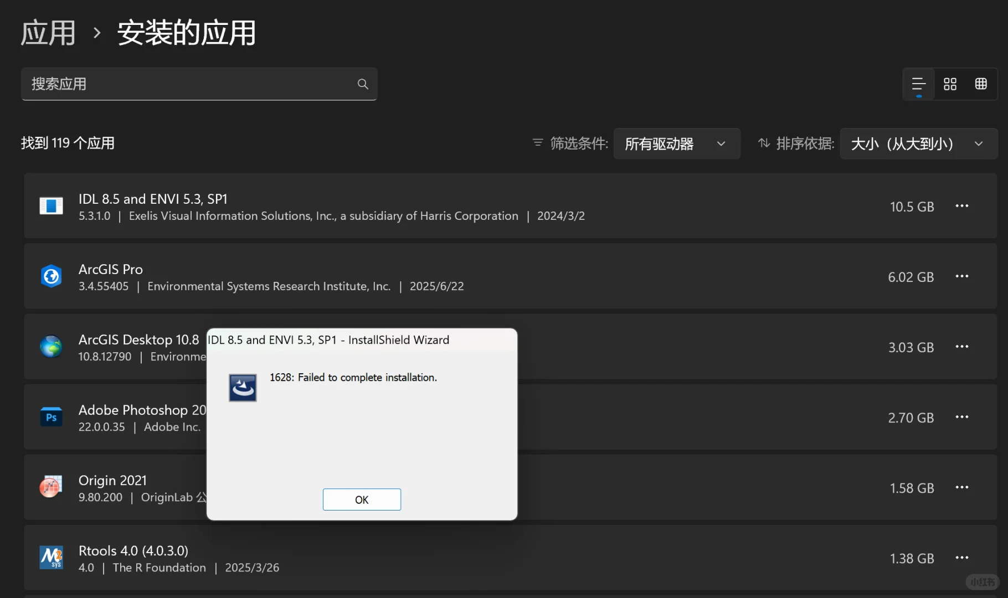Screen dimensions: 1008x598
Task: Switch to grid view layout
Action: (981, 84)
